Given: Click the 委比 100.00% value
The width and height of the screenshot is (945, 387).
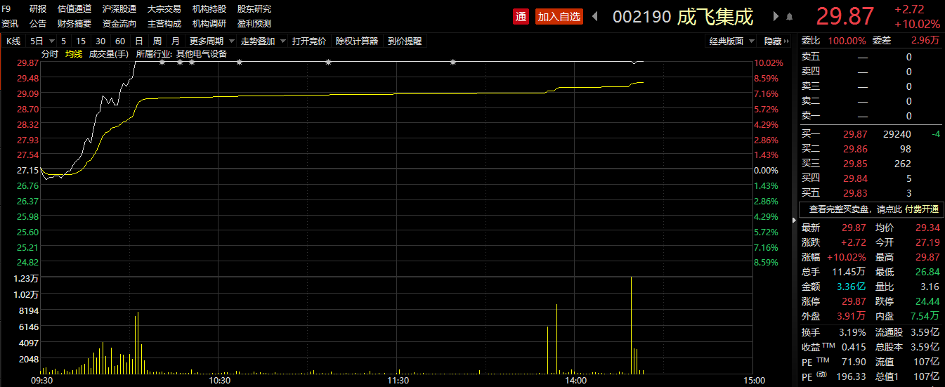Looking at the screenshot, I should click(x=847, y=41).
